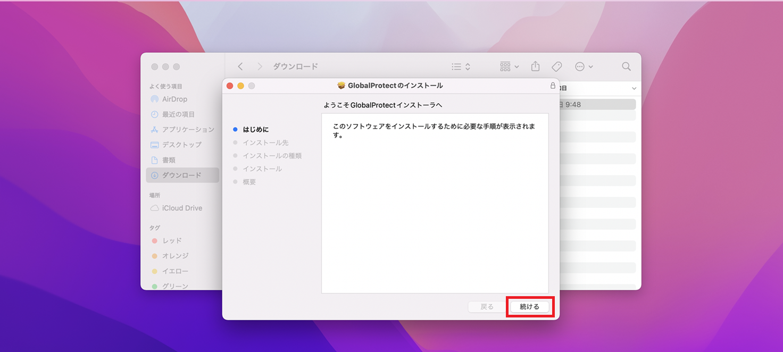Viewport: 783px width, 352px height.
Task: Open AirDrop in Finder sidebar
Action: point(182,99)
